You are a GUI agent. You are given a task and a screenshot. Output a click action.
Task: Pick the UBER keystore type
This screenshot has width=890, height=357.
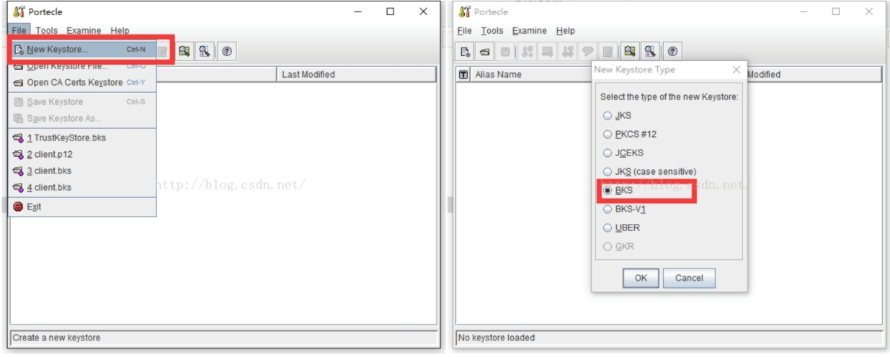click(622, 227)
